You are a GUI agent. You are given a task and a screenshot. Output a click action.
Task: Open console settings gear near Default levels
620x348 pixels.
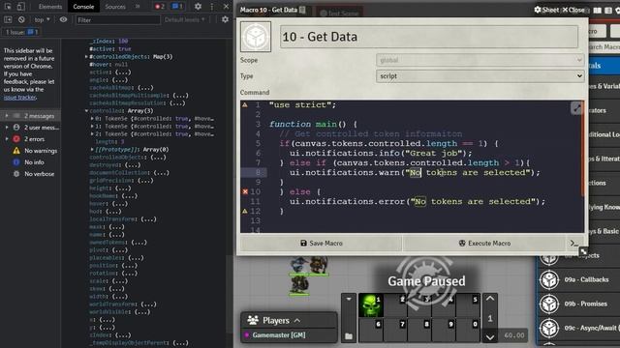[225, 19]
